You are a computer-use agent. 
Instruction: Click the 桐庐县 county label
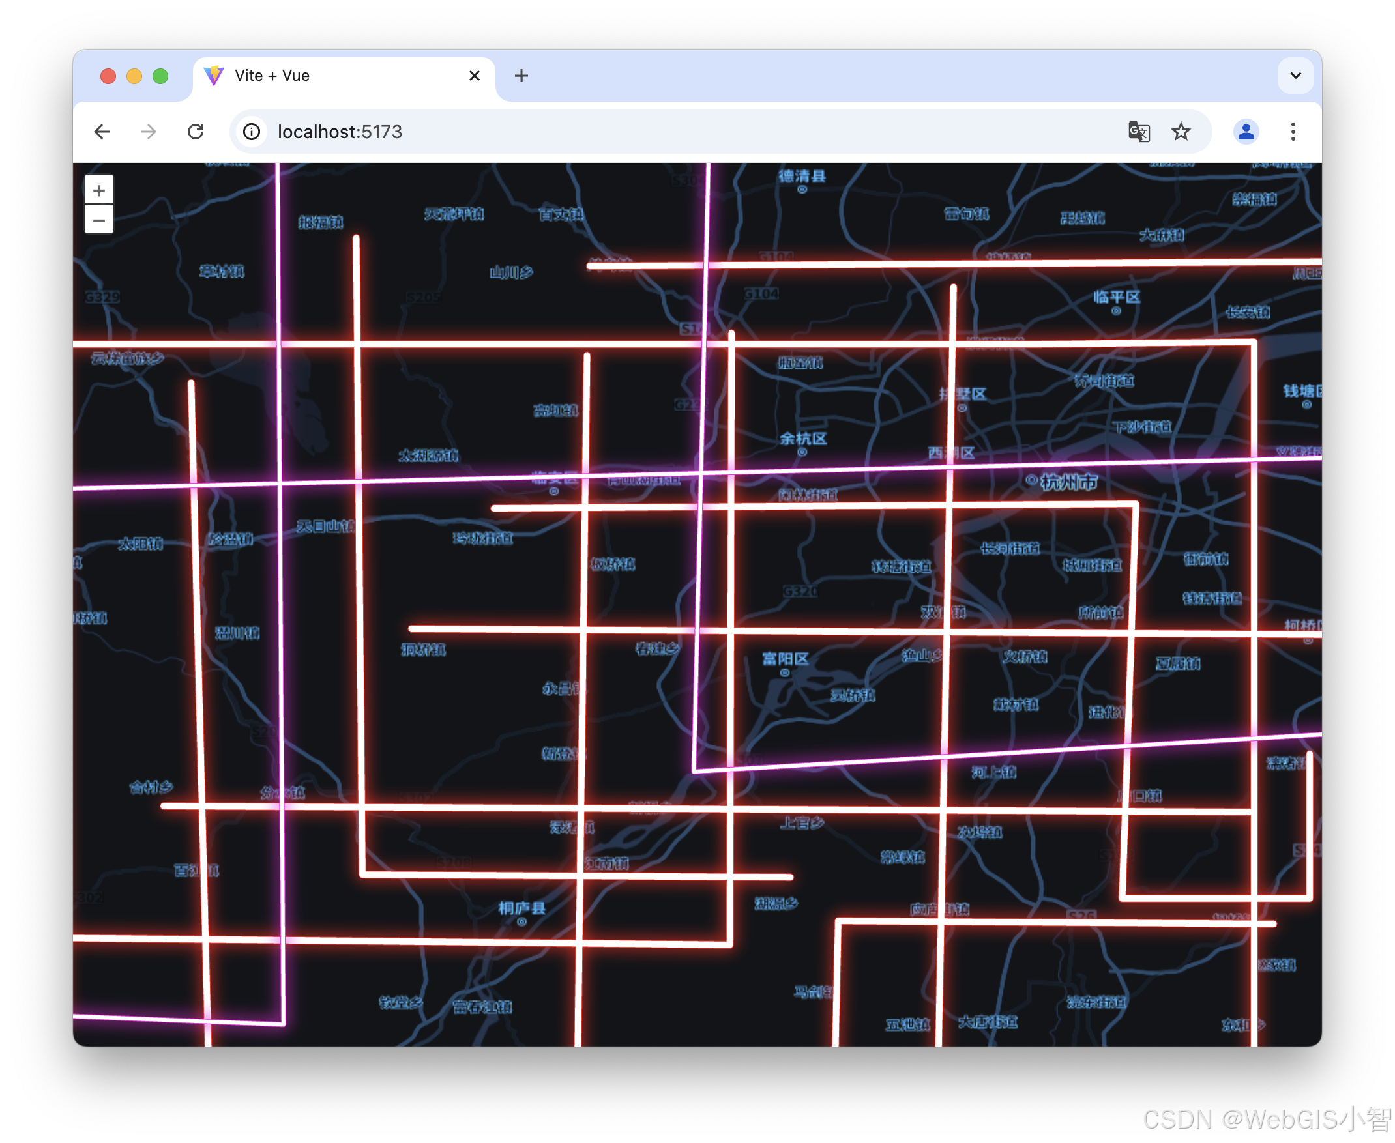coord(521,908)
